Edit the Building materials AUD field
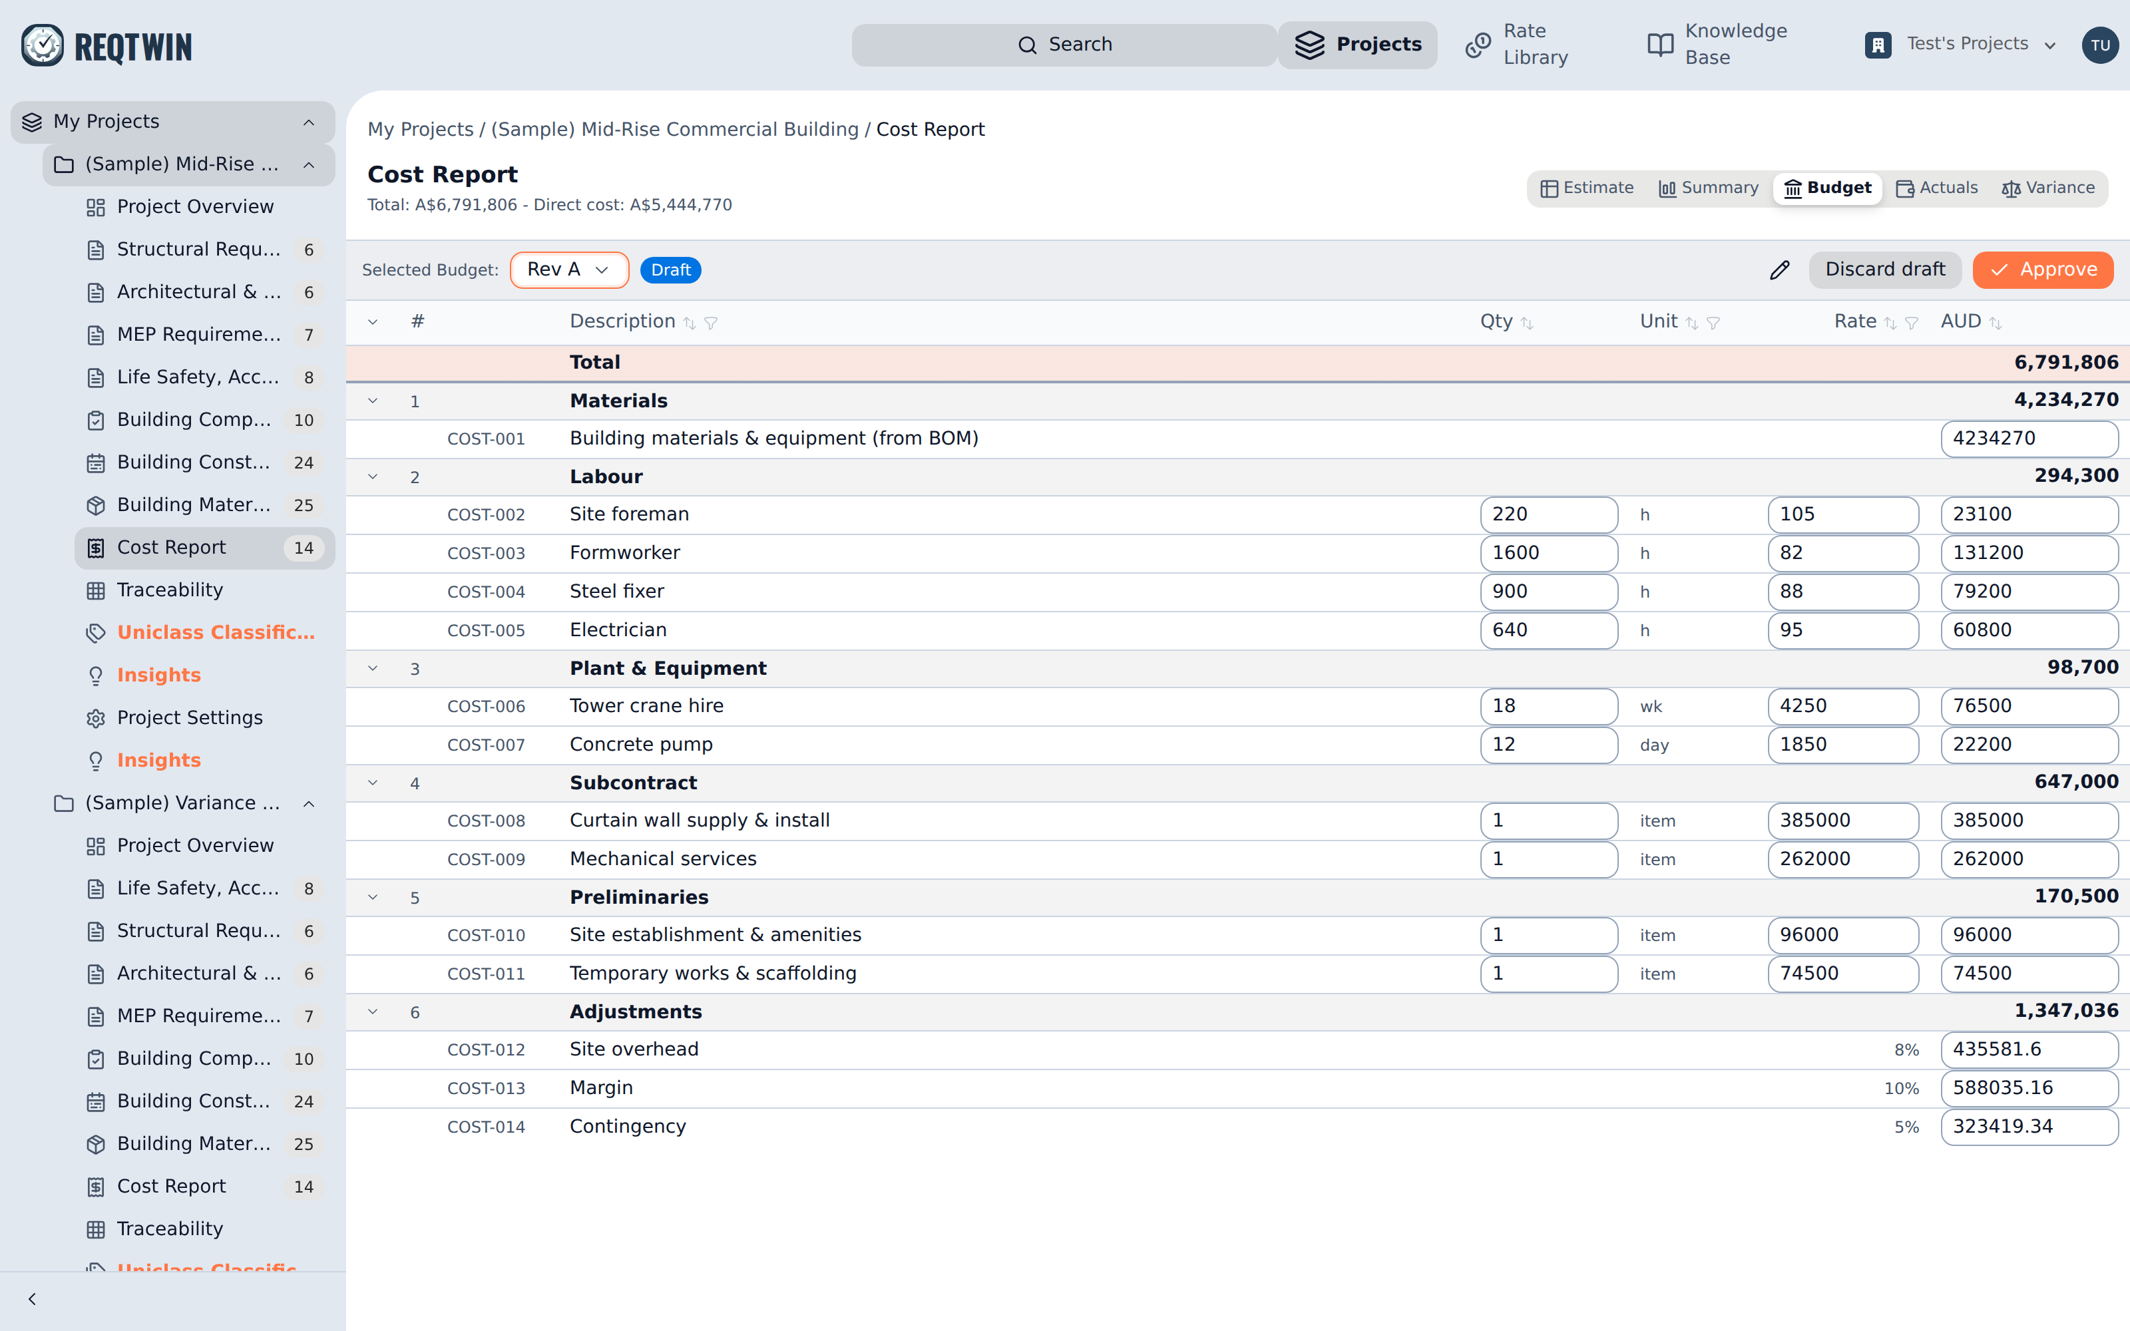2130x1331 pixels. coord(2029,439)
